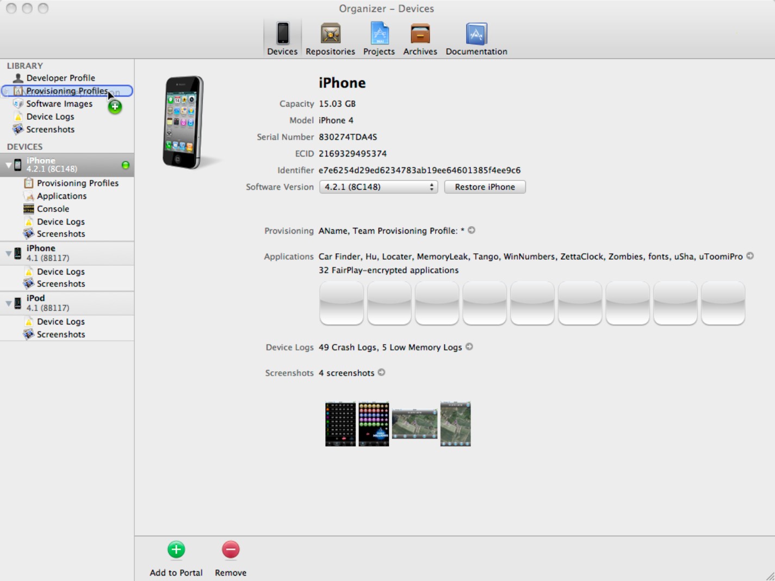Open Screenshots under iPhone 4.2.1
775x581 pixels.
[x=67, y=234]
